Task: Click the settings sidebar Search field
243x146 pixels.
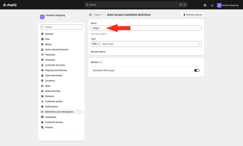Action: click(61, 27)
